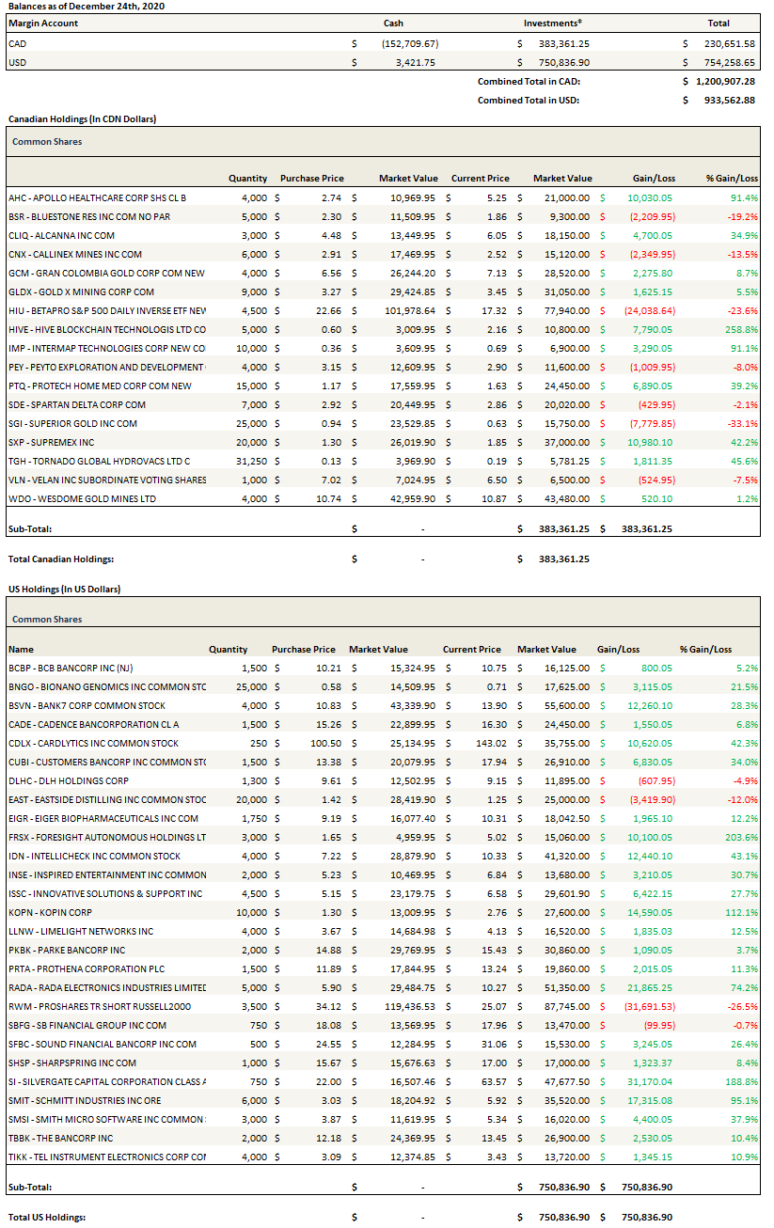The height and width of the screenshot is (1228, 774).
Task: Click HIVE Blockchain's 258.8% gain cell
Action: click(x=739, y=329)
